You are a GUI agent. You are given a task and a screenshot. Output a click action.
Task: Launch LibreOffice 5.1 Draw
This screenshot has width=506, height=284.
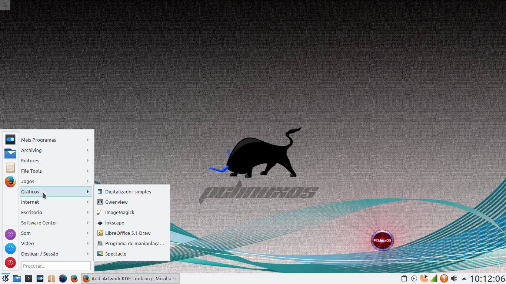pos(132,233)
